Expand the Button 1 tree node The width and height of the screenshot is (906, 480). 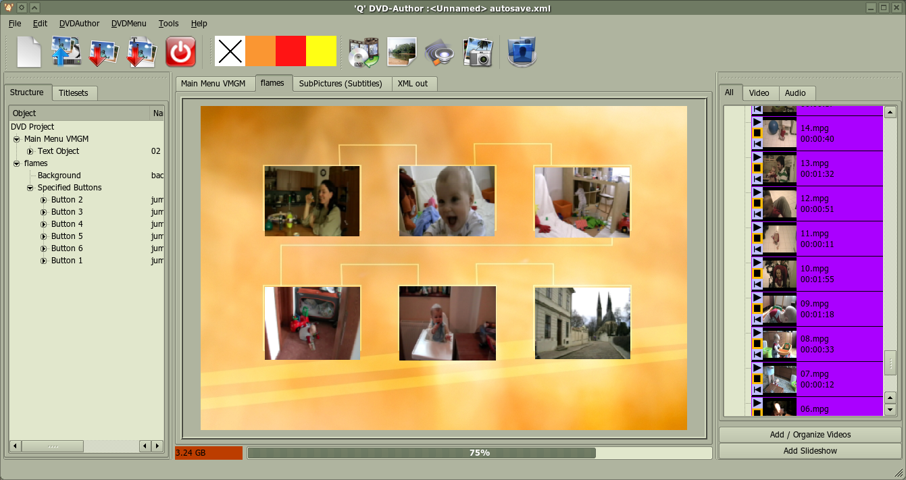point(44,261)
